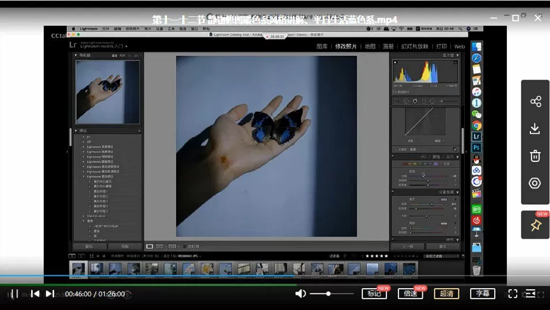Click the 标记 mark button
The height and width of the screenshot is (310, 550).
click(x=374, y=294)
